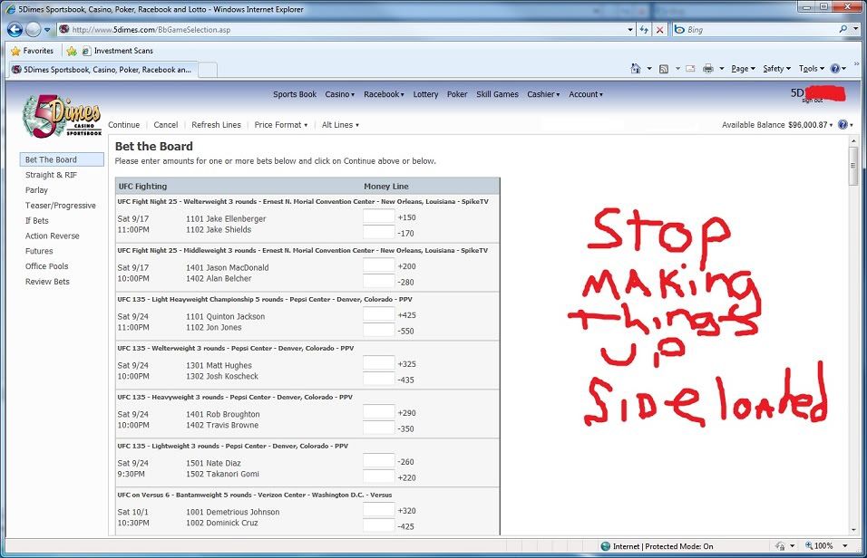867x558 pixels.
Task: Click the Refresh Lines link
Action: coord(216,125)
